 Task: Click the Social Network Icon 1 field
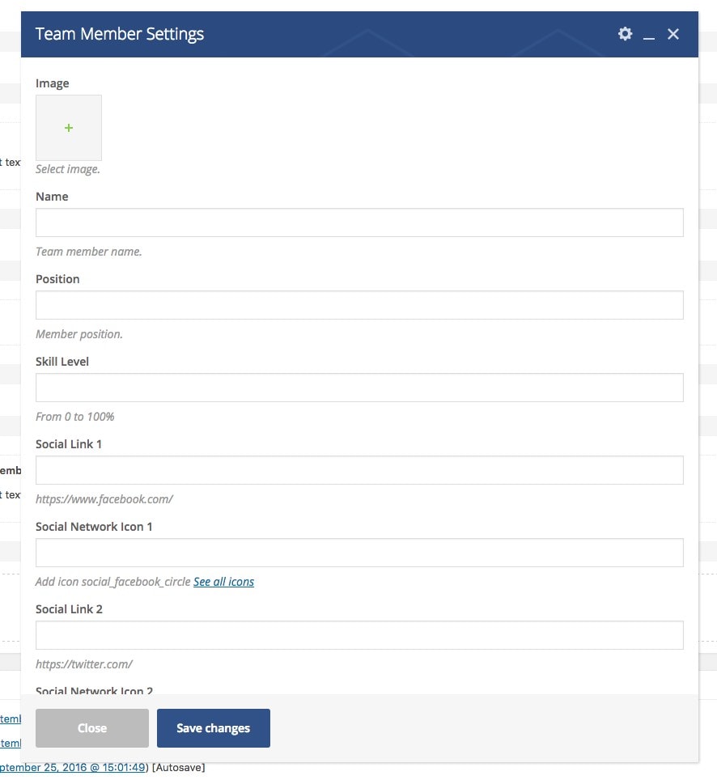[x=359, y=553]
